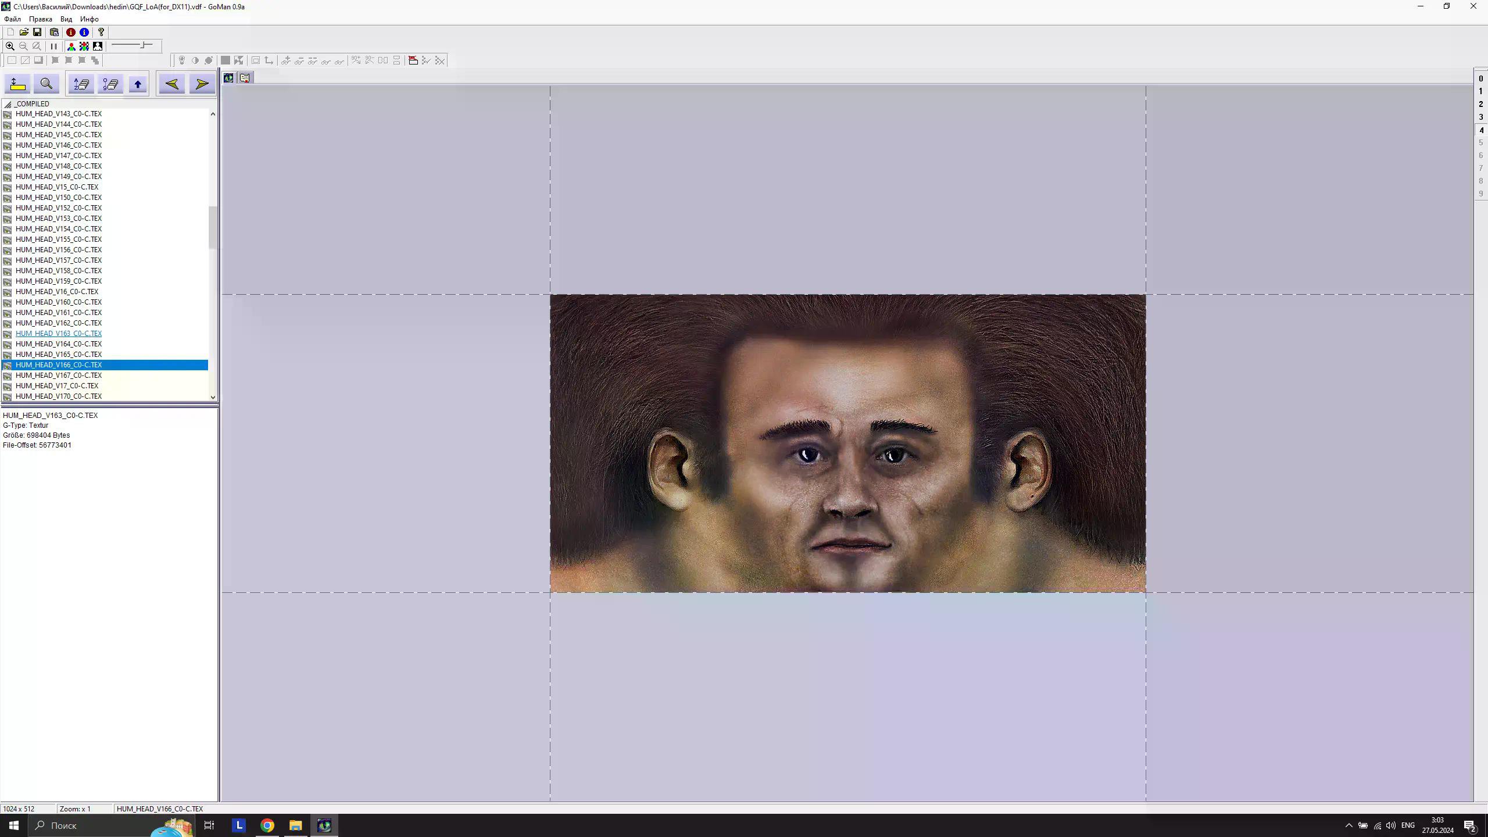Click the yellow left arrow navigation button
Screen dimensions: 1488x837
[171, 84]
